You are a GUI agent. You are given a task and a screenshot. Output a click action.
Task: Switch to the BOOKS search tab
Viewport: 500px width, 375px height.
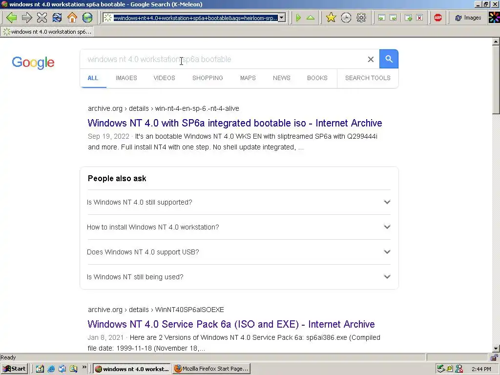(317, 78)
